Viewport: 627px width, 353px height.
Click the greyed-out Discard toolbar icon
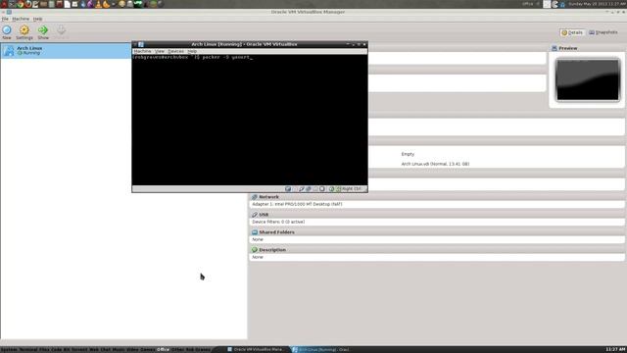[x=61, y=30]
